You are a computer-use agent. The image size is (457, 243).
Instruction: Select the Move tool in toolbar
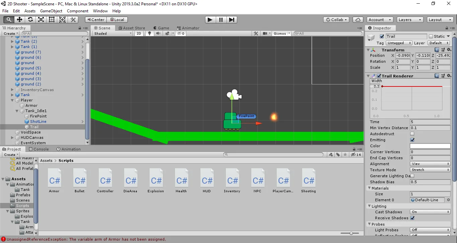[19, 20]
